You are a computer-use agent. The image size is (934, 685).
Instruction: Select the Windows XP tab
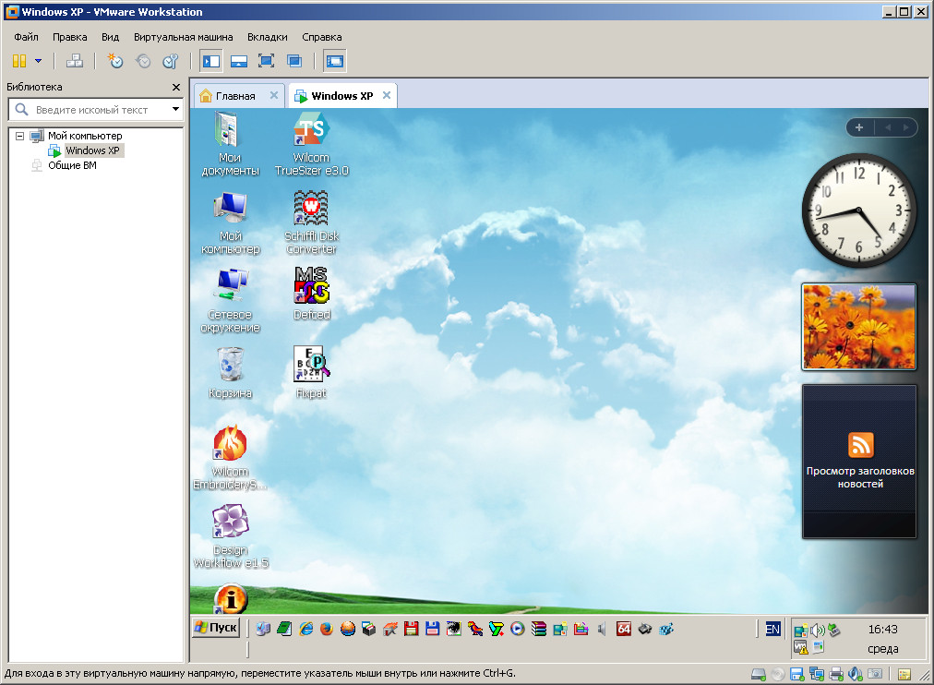pos(342,95)
